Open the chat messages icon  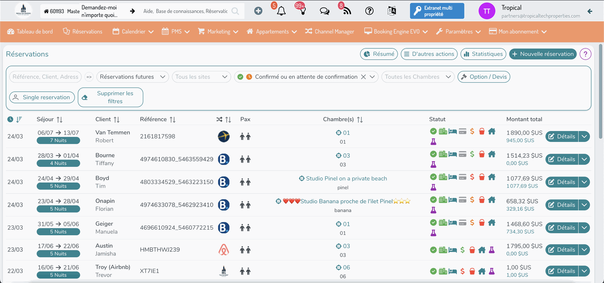(x=324, y=11)
